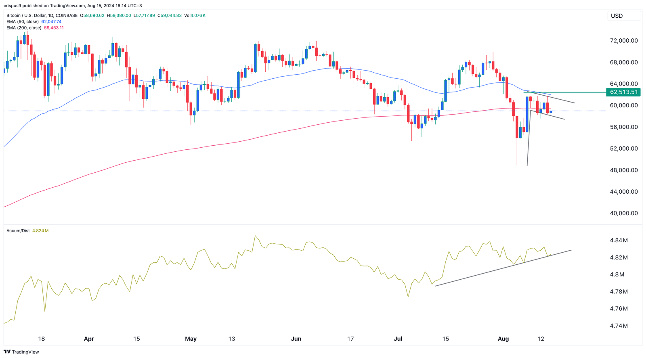Click the 64,000.00 price axis label

pyautogui.click(x=624, y=84)
